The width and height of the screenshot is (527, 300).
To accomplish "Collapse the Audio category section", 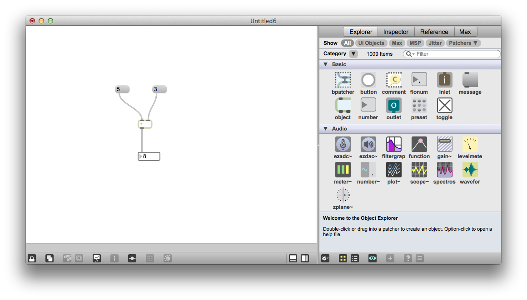I will click(x=325, y=129).
